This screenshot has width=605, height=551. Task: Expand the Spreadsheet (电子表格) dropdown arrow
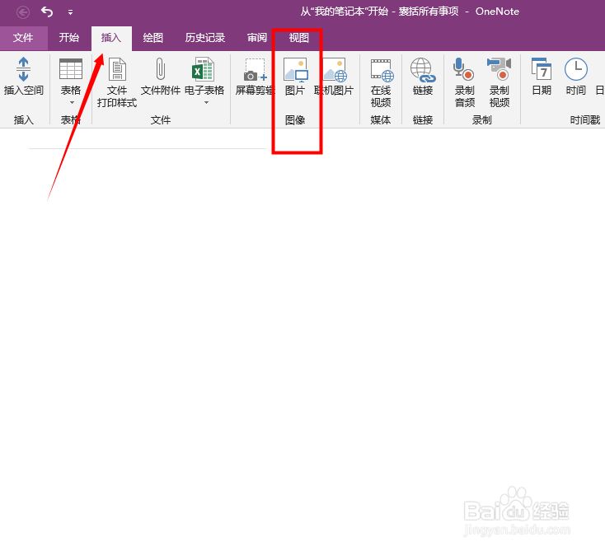click(x=206, y=103)
